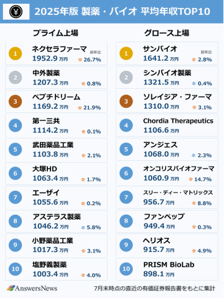The image size is (224, 298).
Task: Click the 武田薬品工業 ranking card
Action: [56, 150]
